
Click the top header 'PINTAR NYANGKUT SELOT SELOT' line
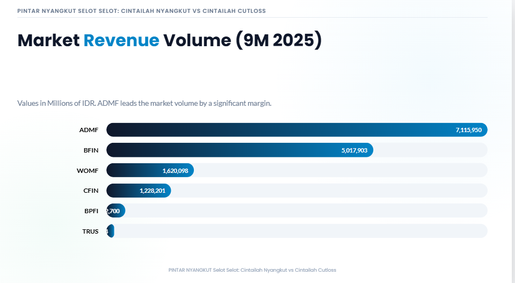coord(142,11)
